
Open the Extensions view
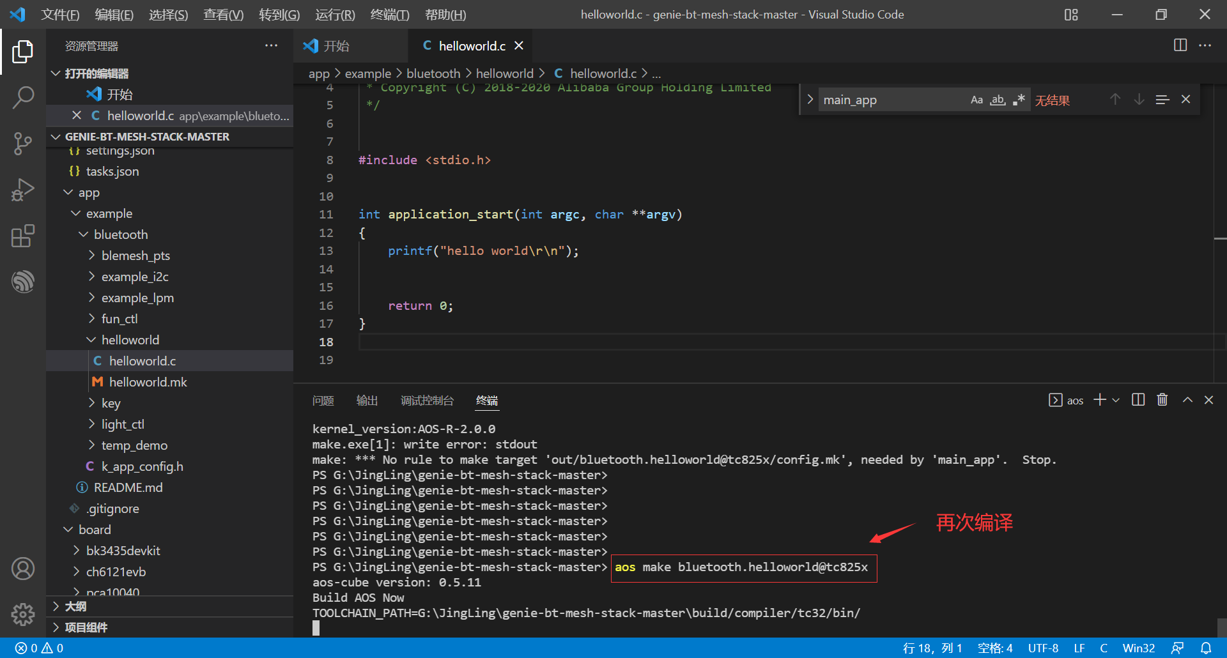pos(23,236)
